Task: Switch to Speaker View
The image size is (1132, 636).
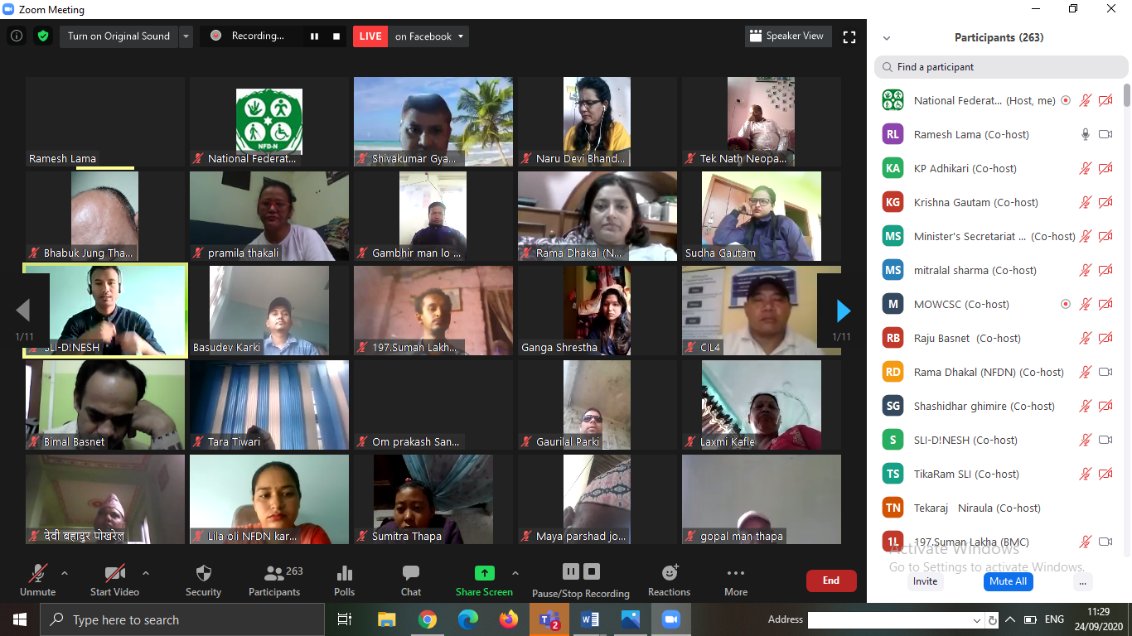Action: [x=786, y=36]
